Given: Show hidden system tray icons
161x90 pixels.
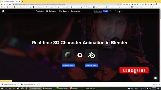Looking at the screenshot, I should click(139, 88).
